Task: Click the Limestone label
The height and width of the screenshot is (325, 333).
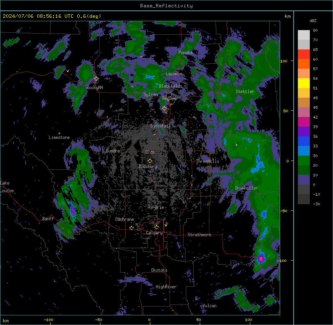Action: (x=59, y=137)
